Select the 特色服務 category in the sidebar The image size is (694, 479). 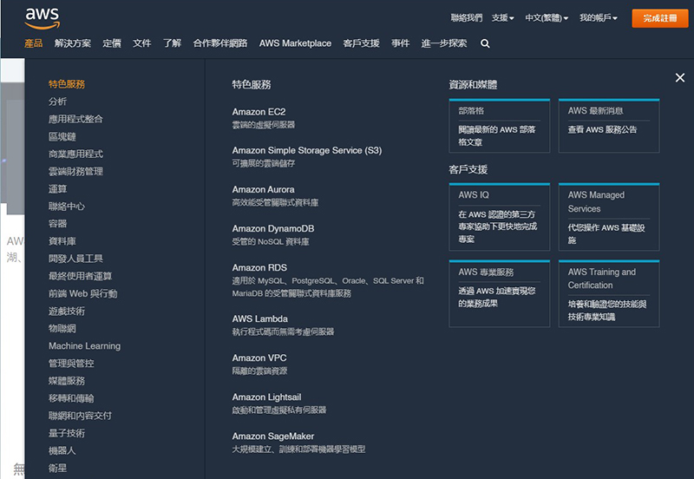pos(67,84)
